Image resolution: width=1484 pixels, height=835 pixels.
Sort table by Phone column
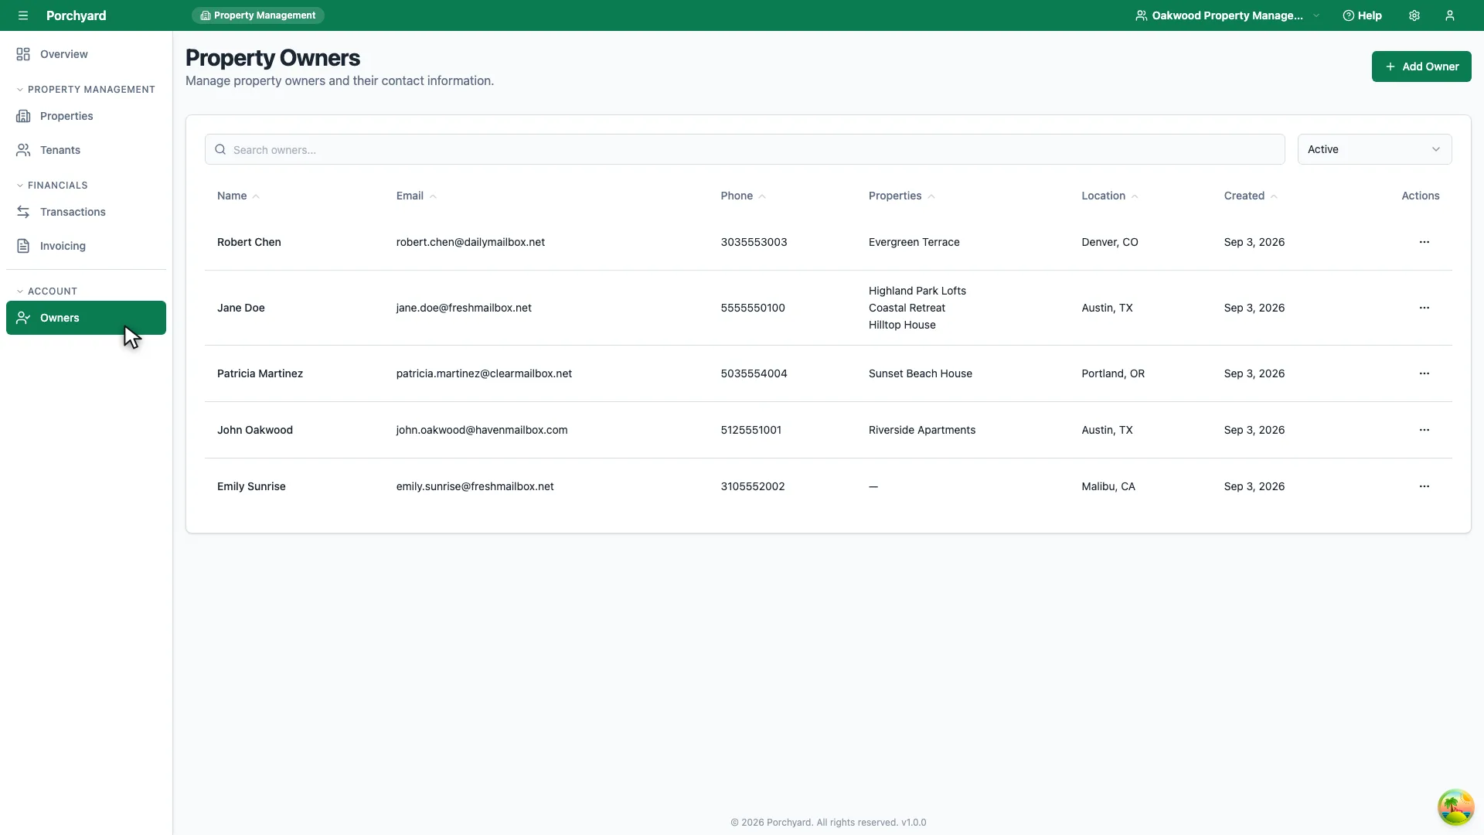(744, 196)
